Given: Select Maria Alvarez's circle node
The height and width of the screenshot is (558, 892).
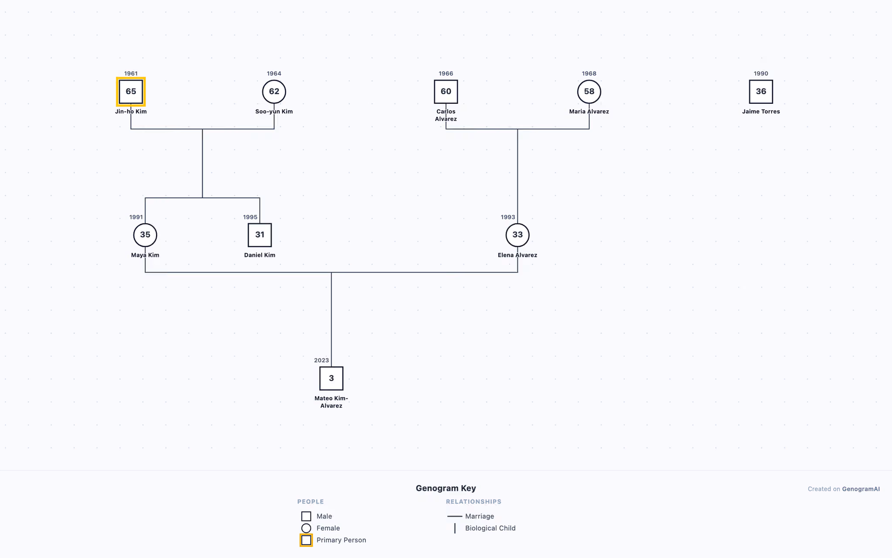Looking at the screenshot, I should click(x=589, y=92).
